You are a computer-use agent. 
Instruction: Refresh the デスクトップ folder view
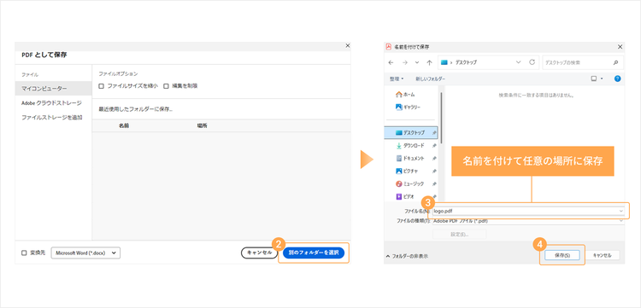532,62
